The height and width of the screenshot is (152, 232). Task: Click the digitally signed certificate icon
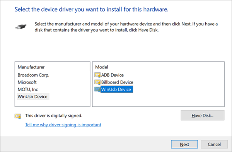point(18,116)
